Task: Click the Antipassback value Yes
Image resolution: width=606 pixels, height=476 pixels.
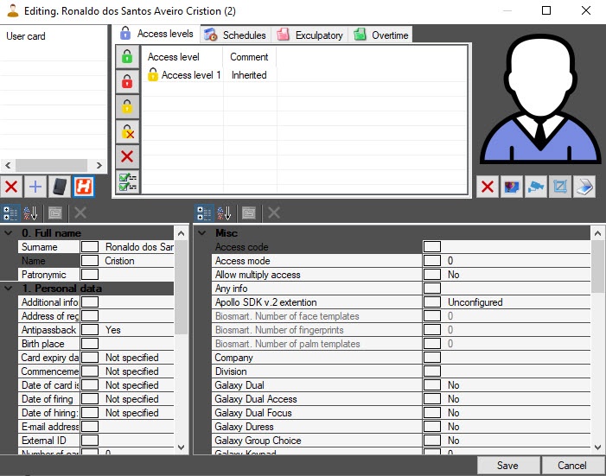Action: (x=113, y=330)
